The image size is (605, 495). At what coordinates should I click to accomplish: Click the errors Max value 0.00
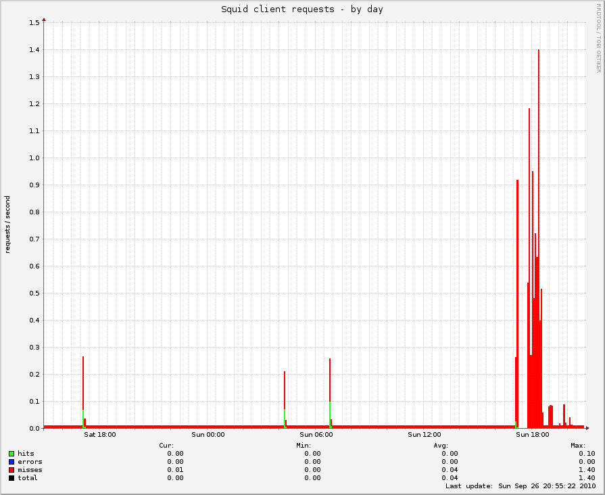point(587,462)
